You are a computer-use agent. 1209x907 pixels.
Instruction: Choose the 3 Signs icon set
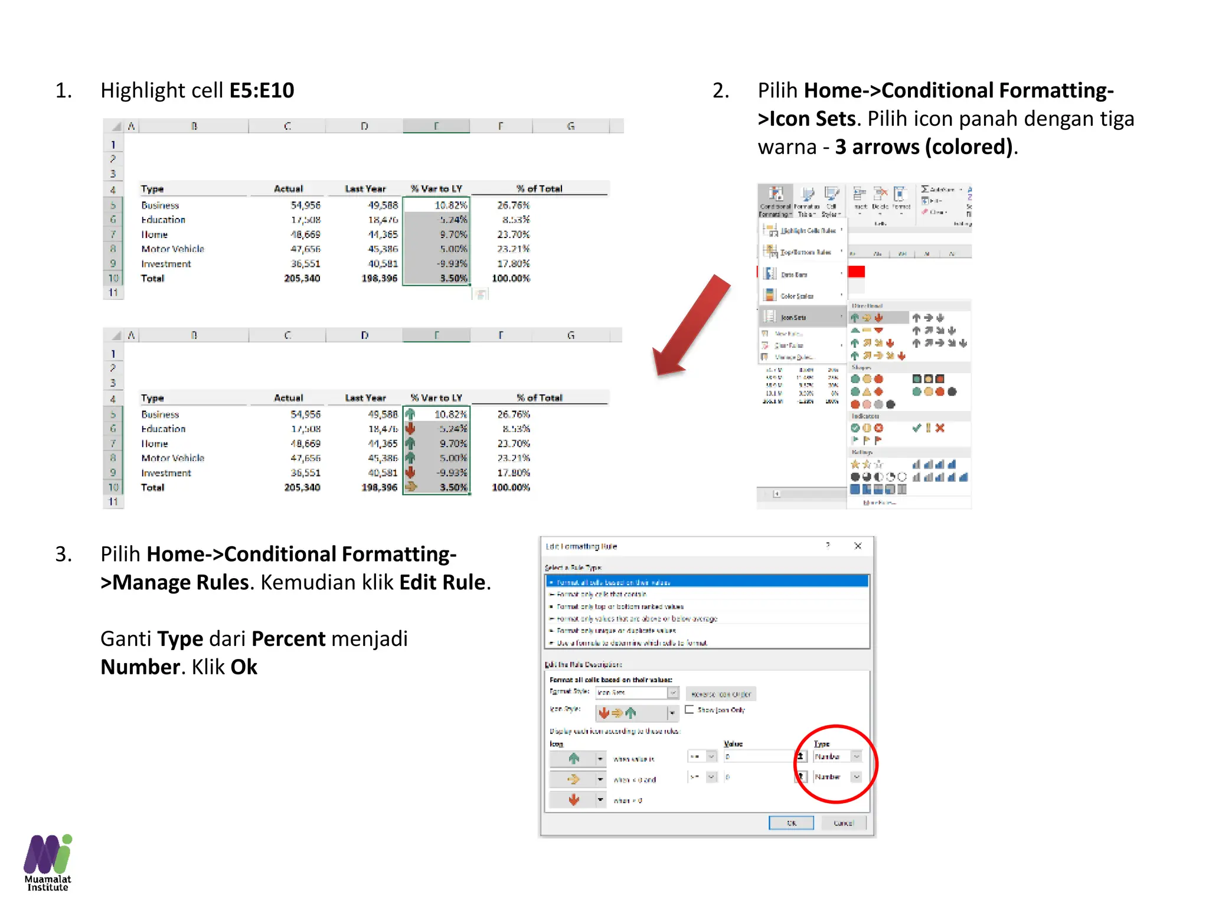[867, 391]
